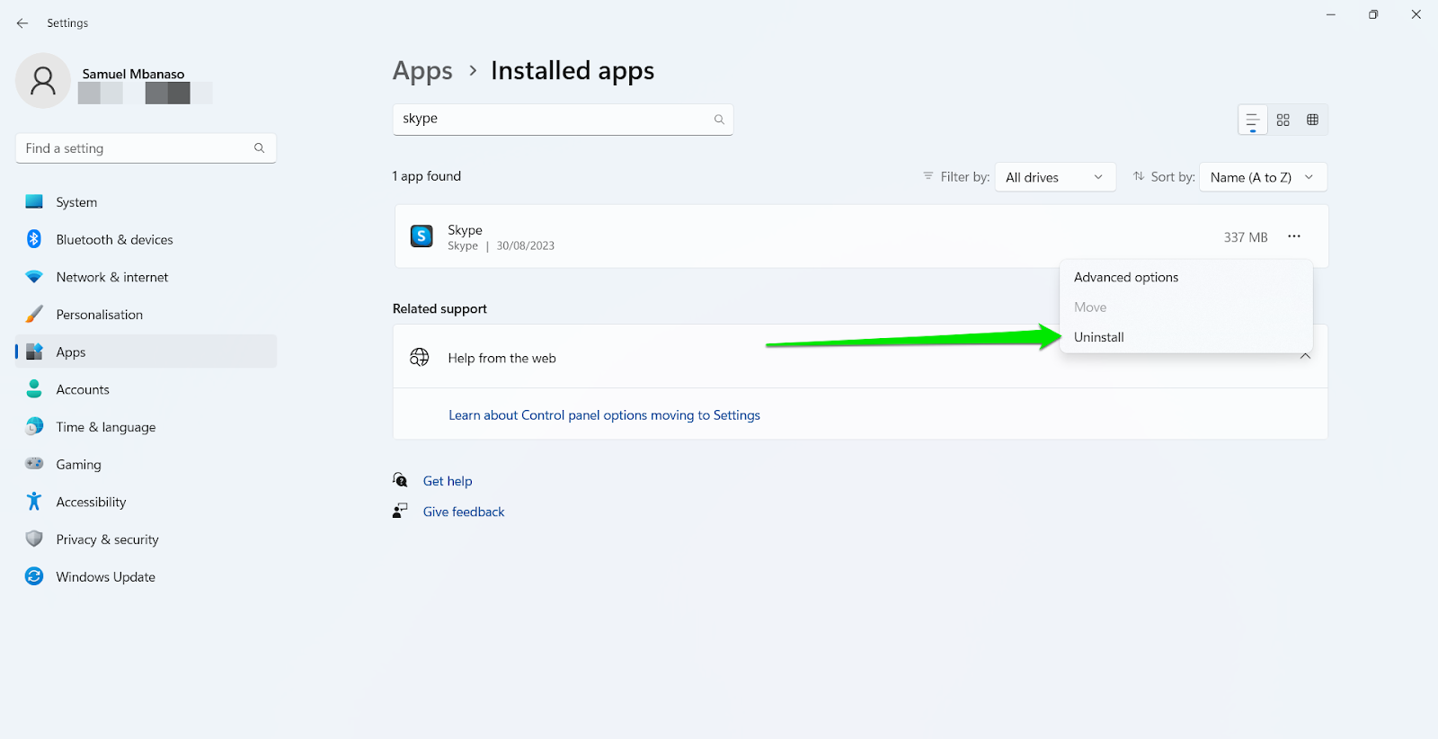The image size is (1438, 739).
Task: Open the All drives filter dropdown
Action: tap(1055, 177)
